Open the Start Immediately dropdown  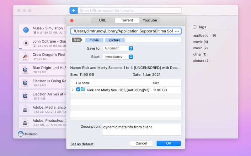[x=118, y=57]
